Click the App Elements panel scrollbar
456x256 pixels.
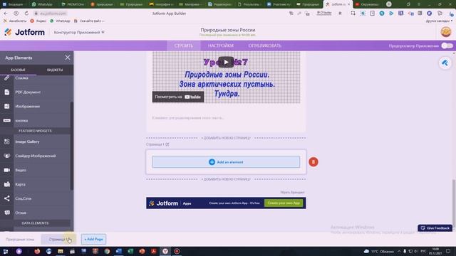[72, 146]
